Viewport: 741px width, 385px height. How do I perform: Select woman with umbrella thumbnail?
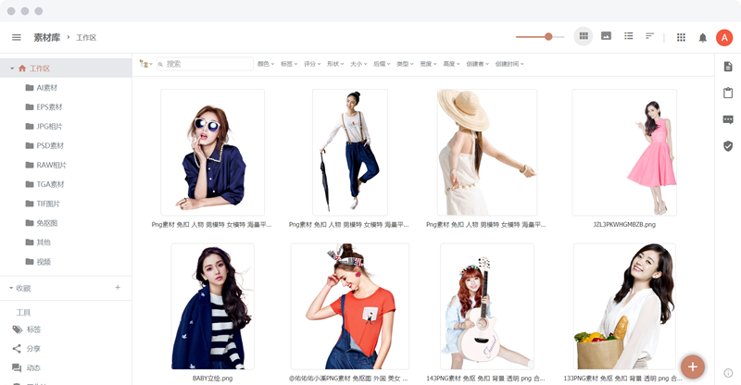coord(350,152)
